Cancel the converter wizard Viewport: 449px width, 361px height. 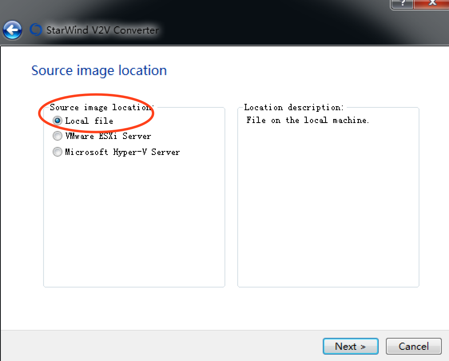pyautogui.click(x=413, y=346)
